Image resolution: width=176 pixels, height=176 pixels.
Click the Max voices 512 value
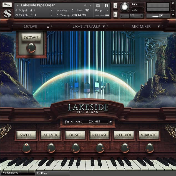point(87,11)
